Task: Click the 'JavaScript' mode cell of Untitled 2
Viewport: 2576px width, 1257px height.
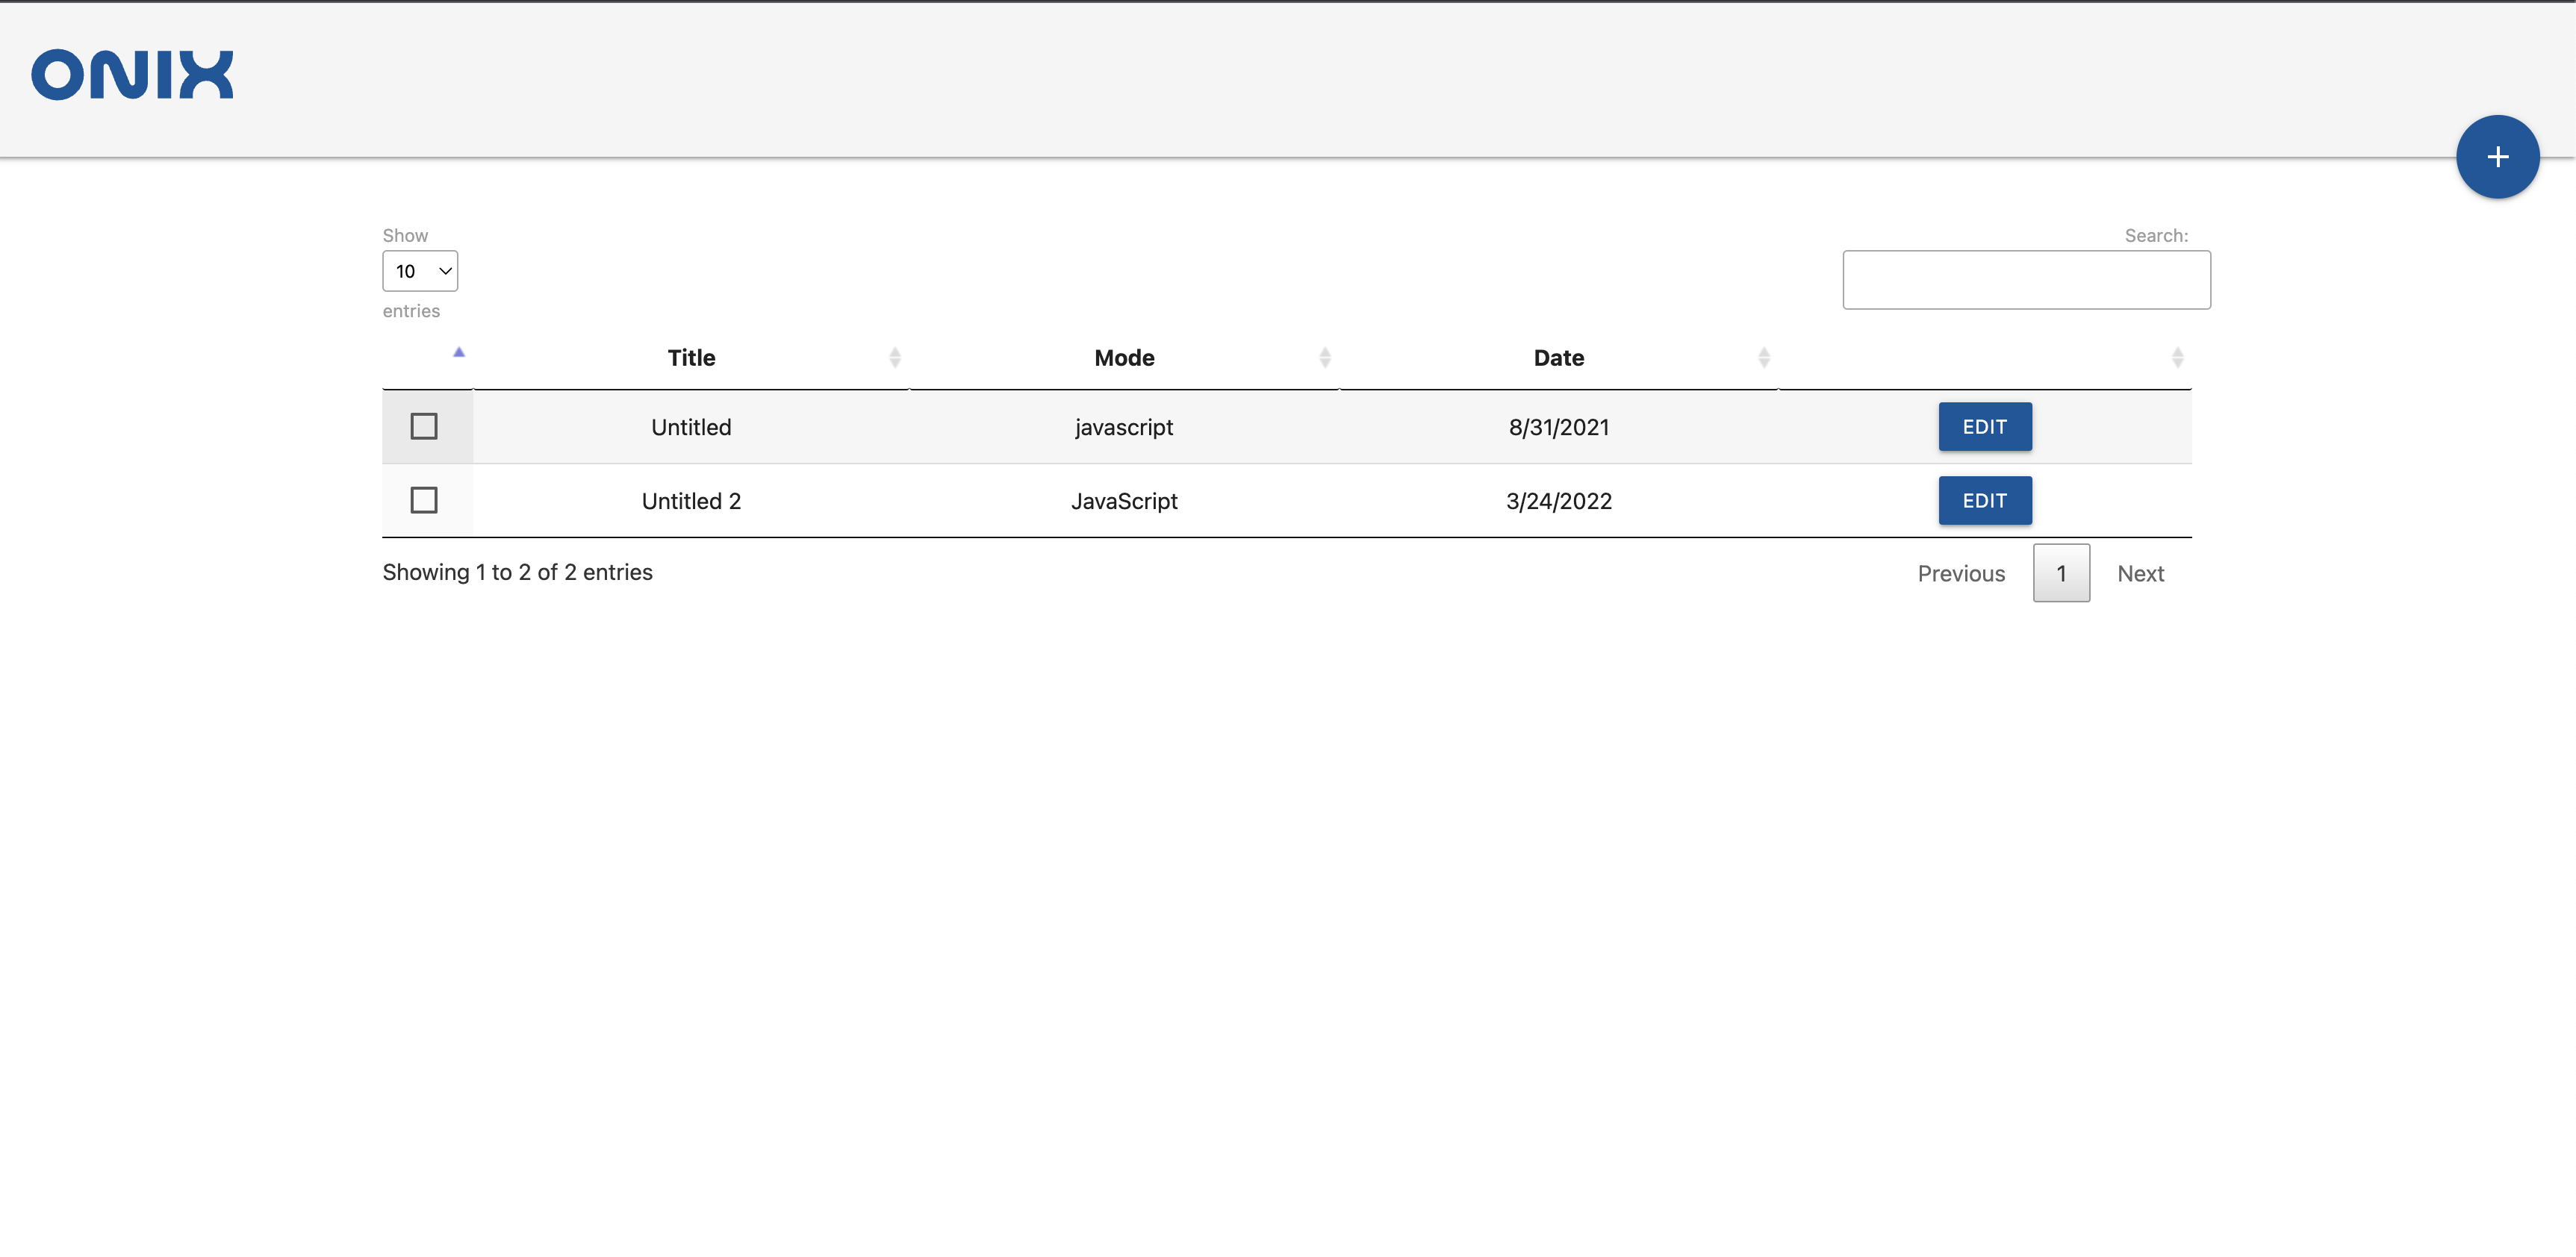Action: point(1124,501)
